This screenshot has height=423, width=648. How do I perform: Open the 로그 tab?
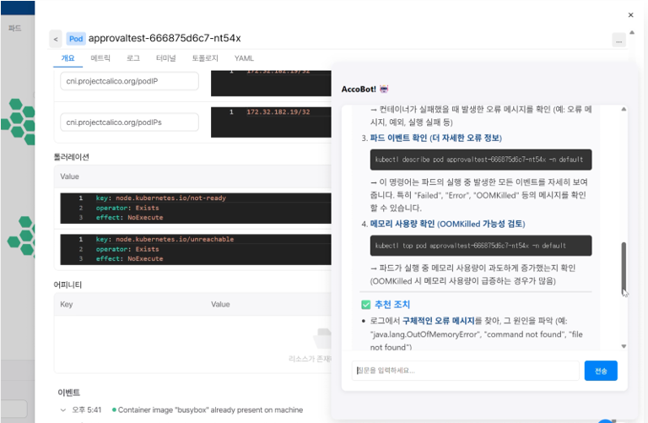click(x=133, y=58)
